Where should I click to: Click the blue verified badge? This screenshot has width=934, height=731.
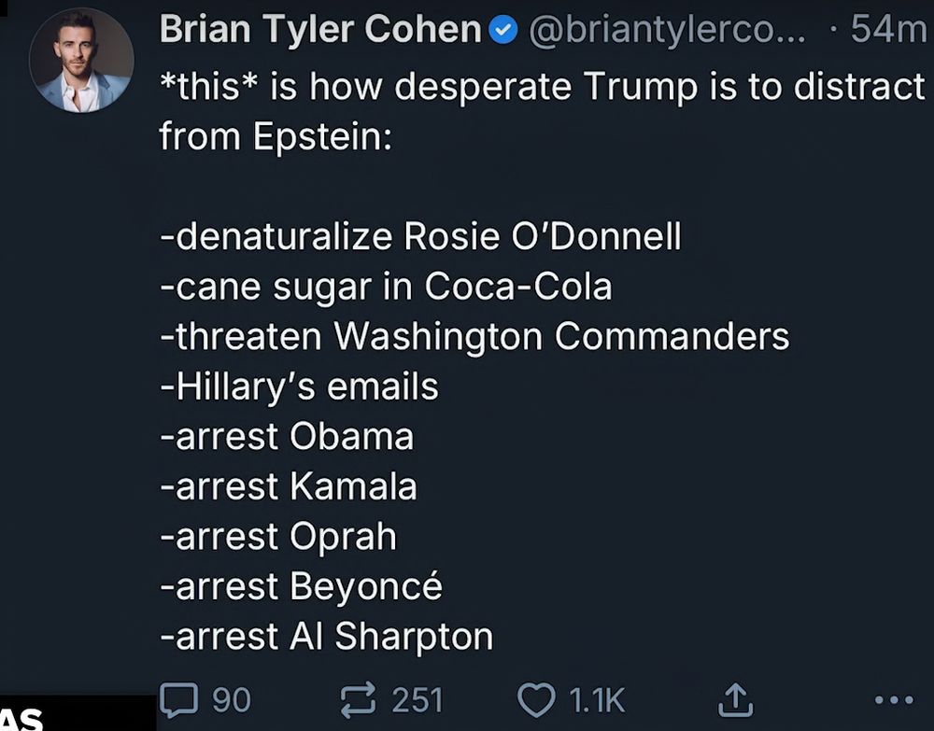tap(502, 32)
